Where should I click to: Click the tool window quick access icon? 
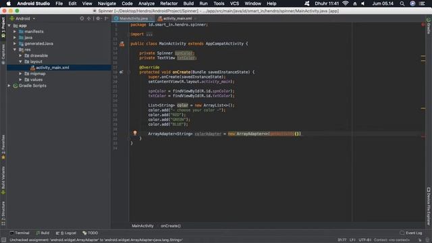pyautogui.click(x=3, y=240)
